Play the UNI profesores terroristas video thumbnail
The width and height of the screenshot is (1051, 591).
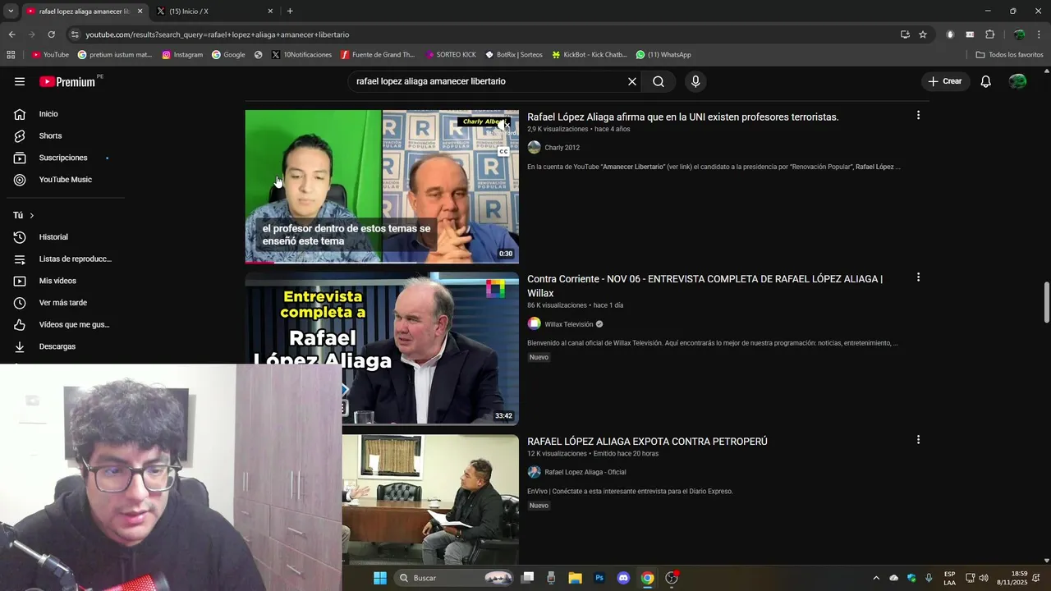click(382, 186)
